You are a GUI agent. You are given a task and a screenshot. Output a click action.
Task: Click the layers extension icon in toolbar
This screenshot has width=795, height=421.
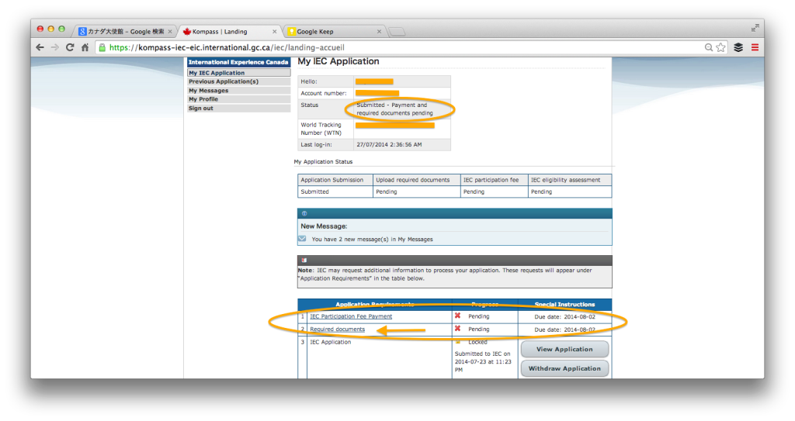point(738,47)
